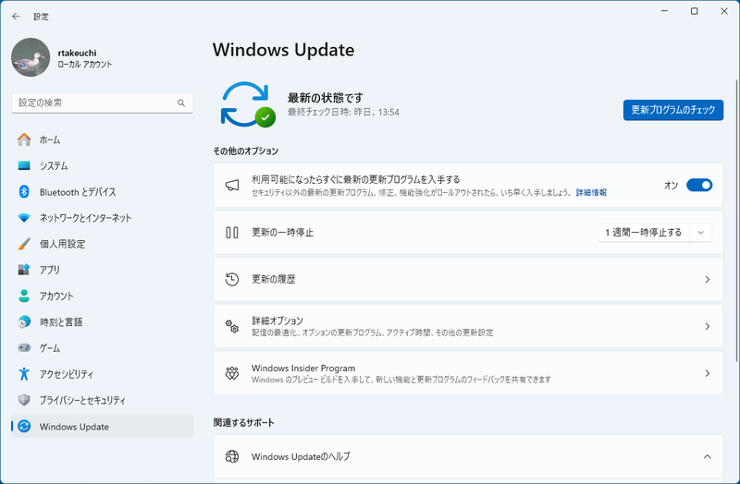The width and height of the screenshot is (740, 484).
Task: Click the update status sync icon
Action: (247, 104)
